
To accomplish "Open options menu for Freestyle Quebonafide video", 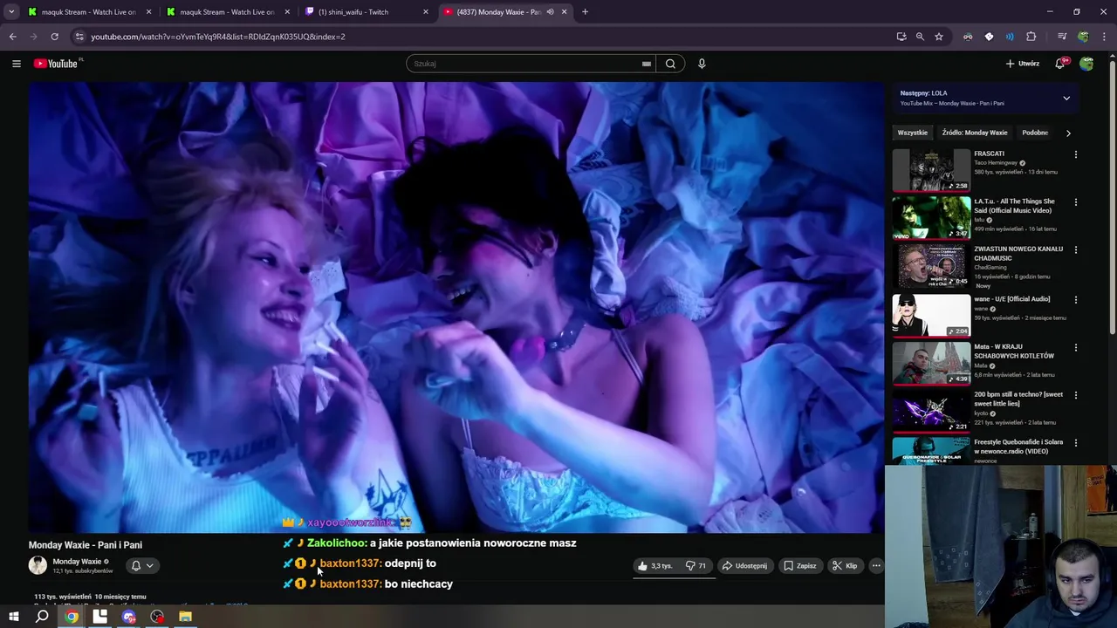I will click(1075, 443).
